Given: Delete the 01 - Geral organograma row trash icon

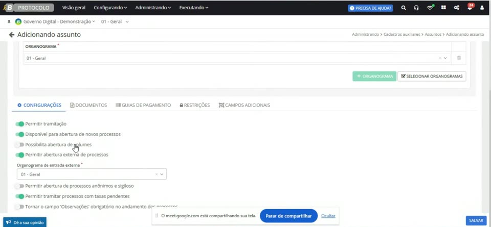Looking at the screenshot, I should tap(459, 58).
